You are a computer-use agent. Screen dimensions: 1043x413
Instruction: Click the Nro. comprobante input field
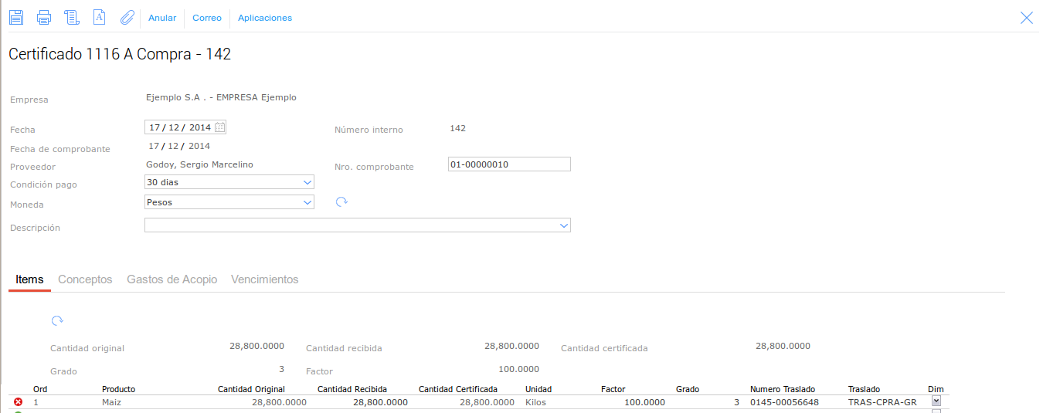pos(508,164)
